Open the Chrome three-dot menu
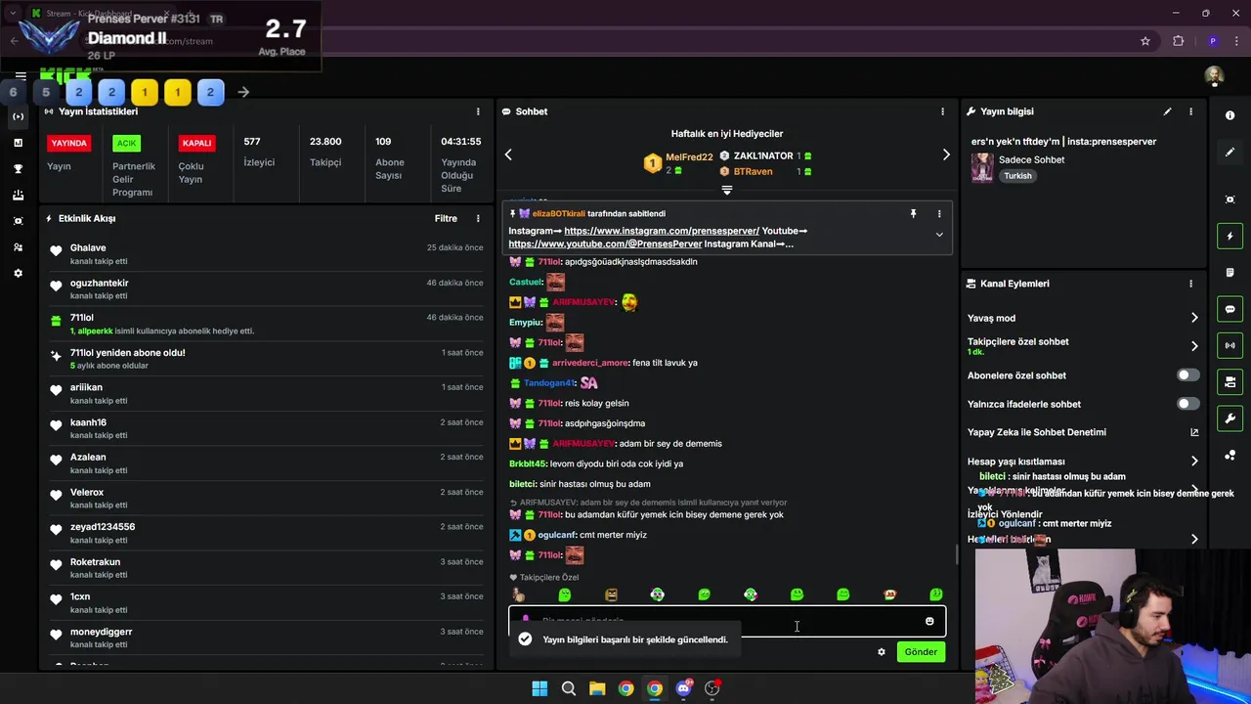This screenshot has width=1251, height=704. click(1235, 41)
